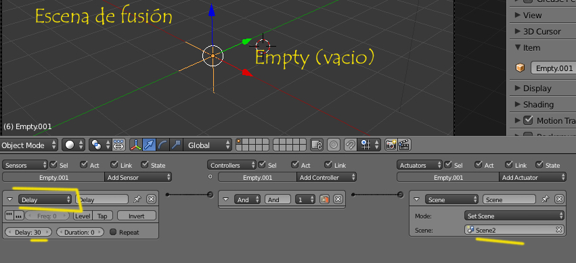Render image with the camera icon

(391, 145)
